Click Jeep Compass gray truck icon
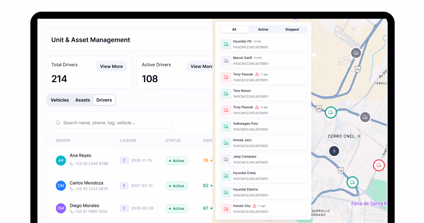Viewport: 424px width, 223px height. coord(226,160)
